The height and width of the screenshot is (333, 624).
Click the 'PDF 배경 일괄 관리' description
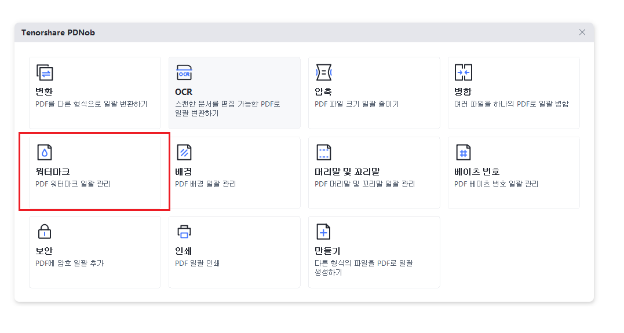[206, 184]
